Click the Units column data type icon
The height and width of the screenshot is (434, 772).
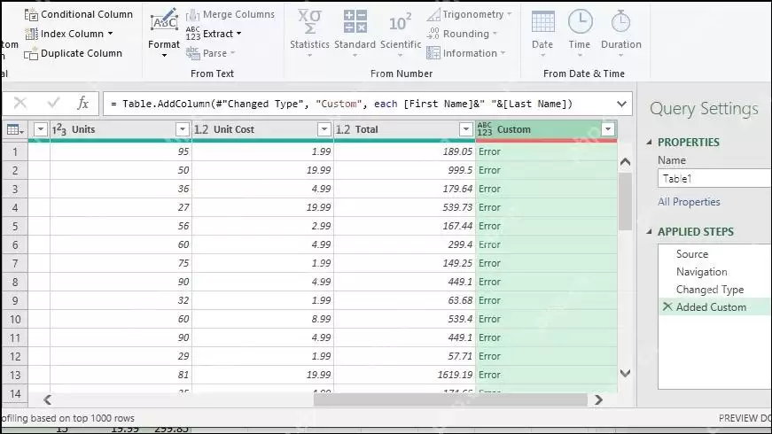pos(59,129)
